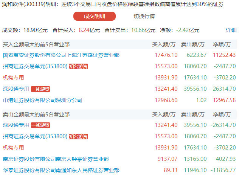Click the buy amount 89.33
Image resolution: width=239 pixels, height=177 pixels.
171,170
